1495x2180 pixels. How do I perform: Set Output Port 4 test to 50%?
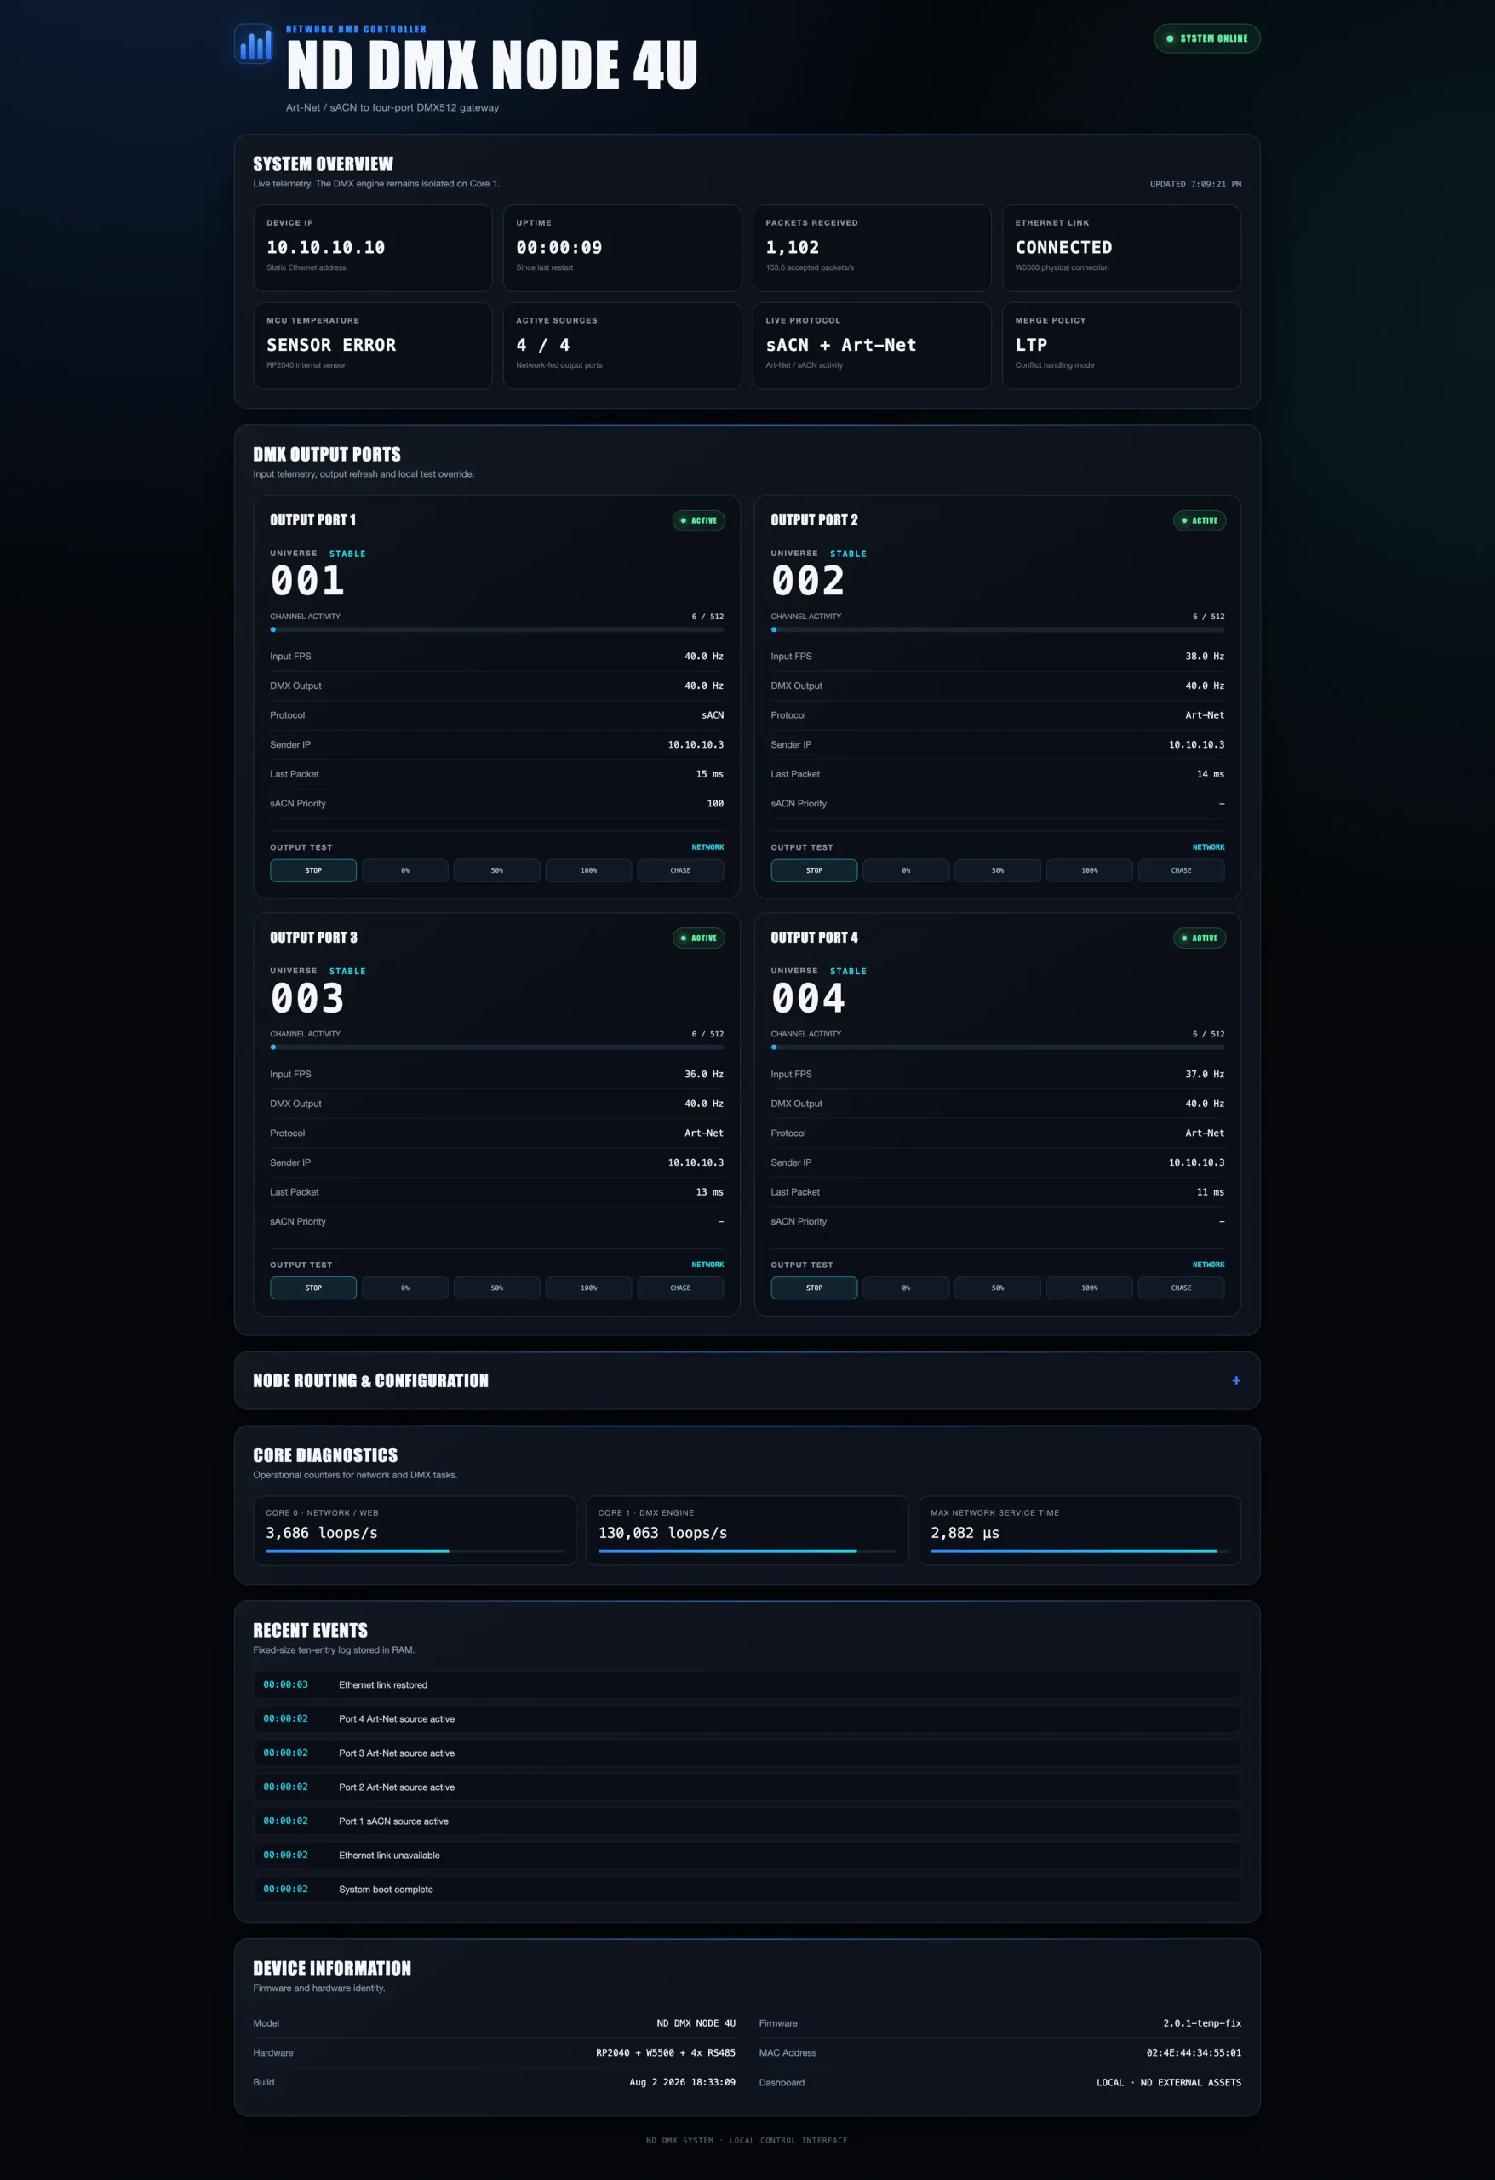coord(998,1288)
